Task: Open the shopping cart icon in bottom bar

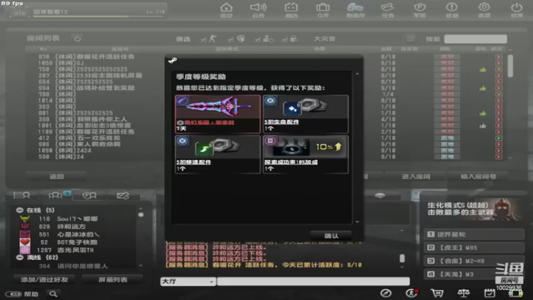Action: [x=437, y=293]
